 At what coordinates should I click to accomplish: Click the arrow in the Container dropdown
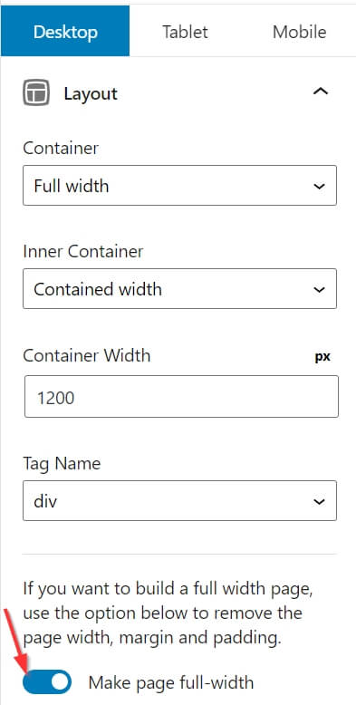pos(319,186)
